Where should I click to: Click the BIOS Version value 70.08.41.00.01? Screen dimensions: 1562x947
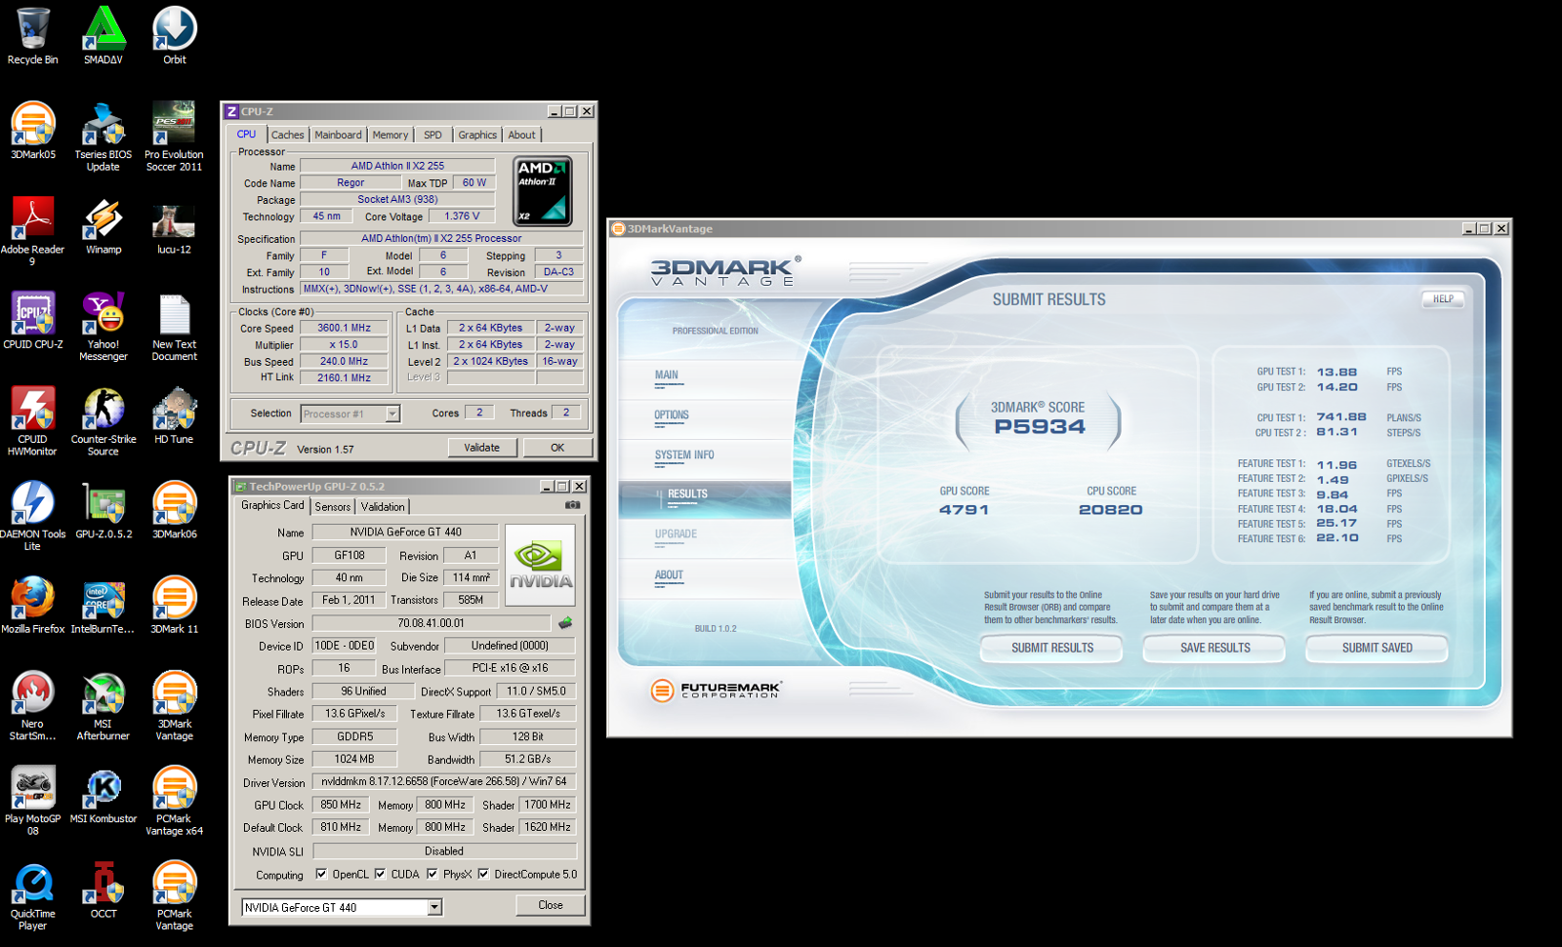[x=431, y=623]
